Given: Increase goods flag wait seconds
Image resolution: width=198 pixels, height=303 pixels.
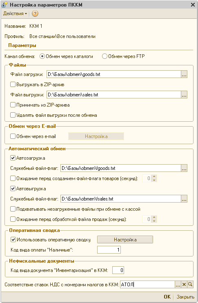Looking at the screenshot, I should coord(154,177).
